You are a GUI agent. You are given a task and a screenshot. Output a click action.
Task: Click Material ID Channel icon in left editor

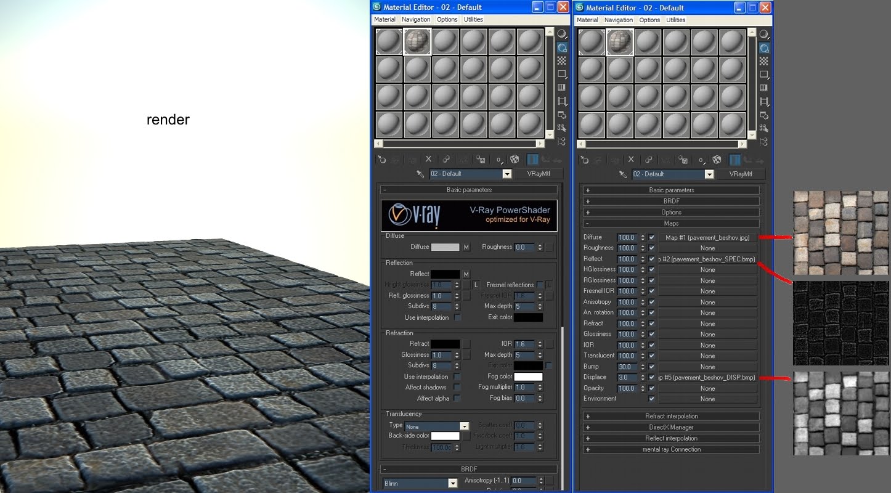pyautogui.click(x=498, y=160)
